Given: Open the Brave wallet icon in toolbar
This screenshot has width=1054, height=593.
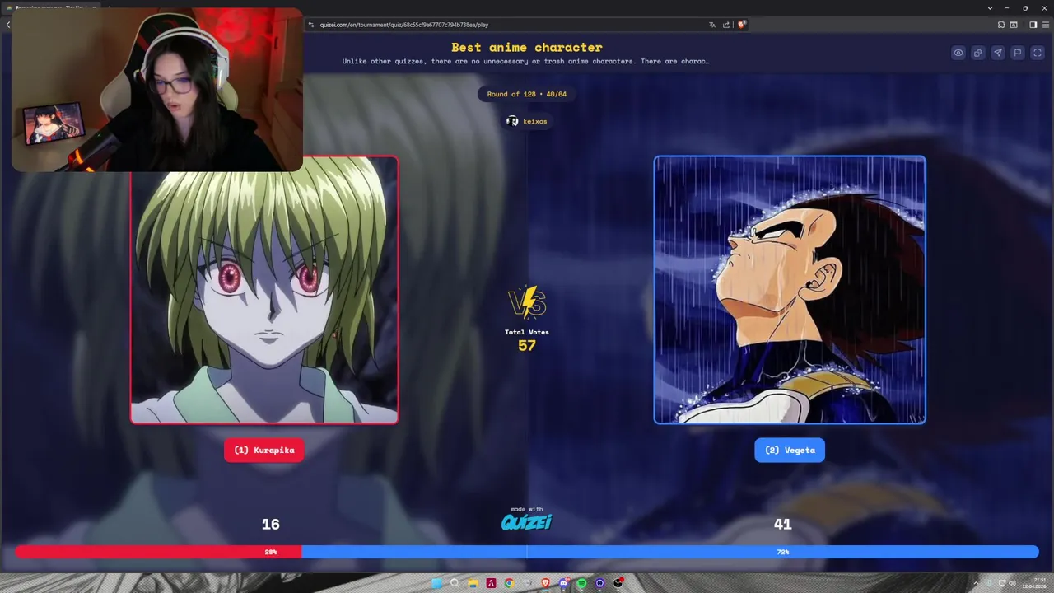Looking at the screenshot, I should (1014, 25).
